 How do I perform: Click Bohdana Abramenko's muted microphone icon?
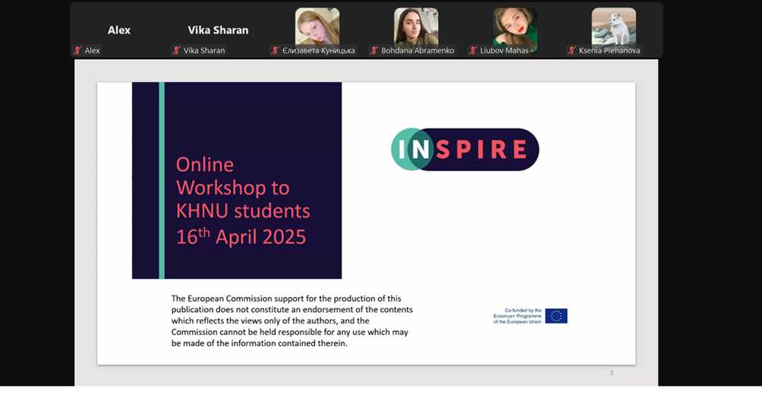[373, 51]
